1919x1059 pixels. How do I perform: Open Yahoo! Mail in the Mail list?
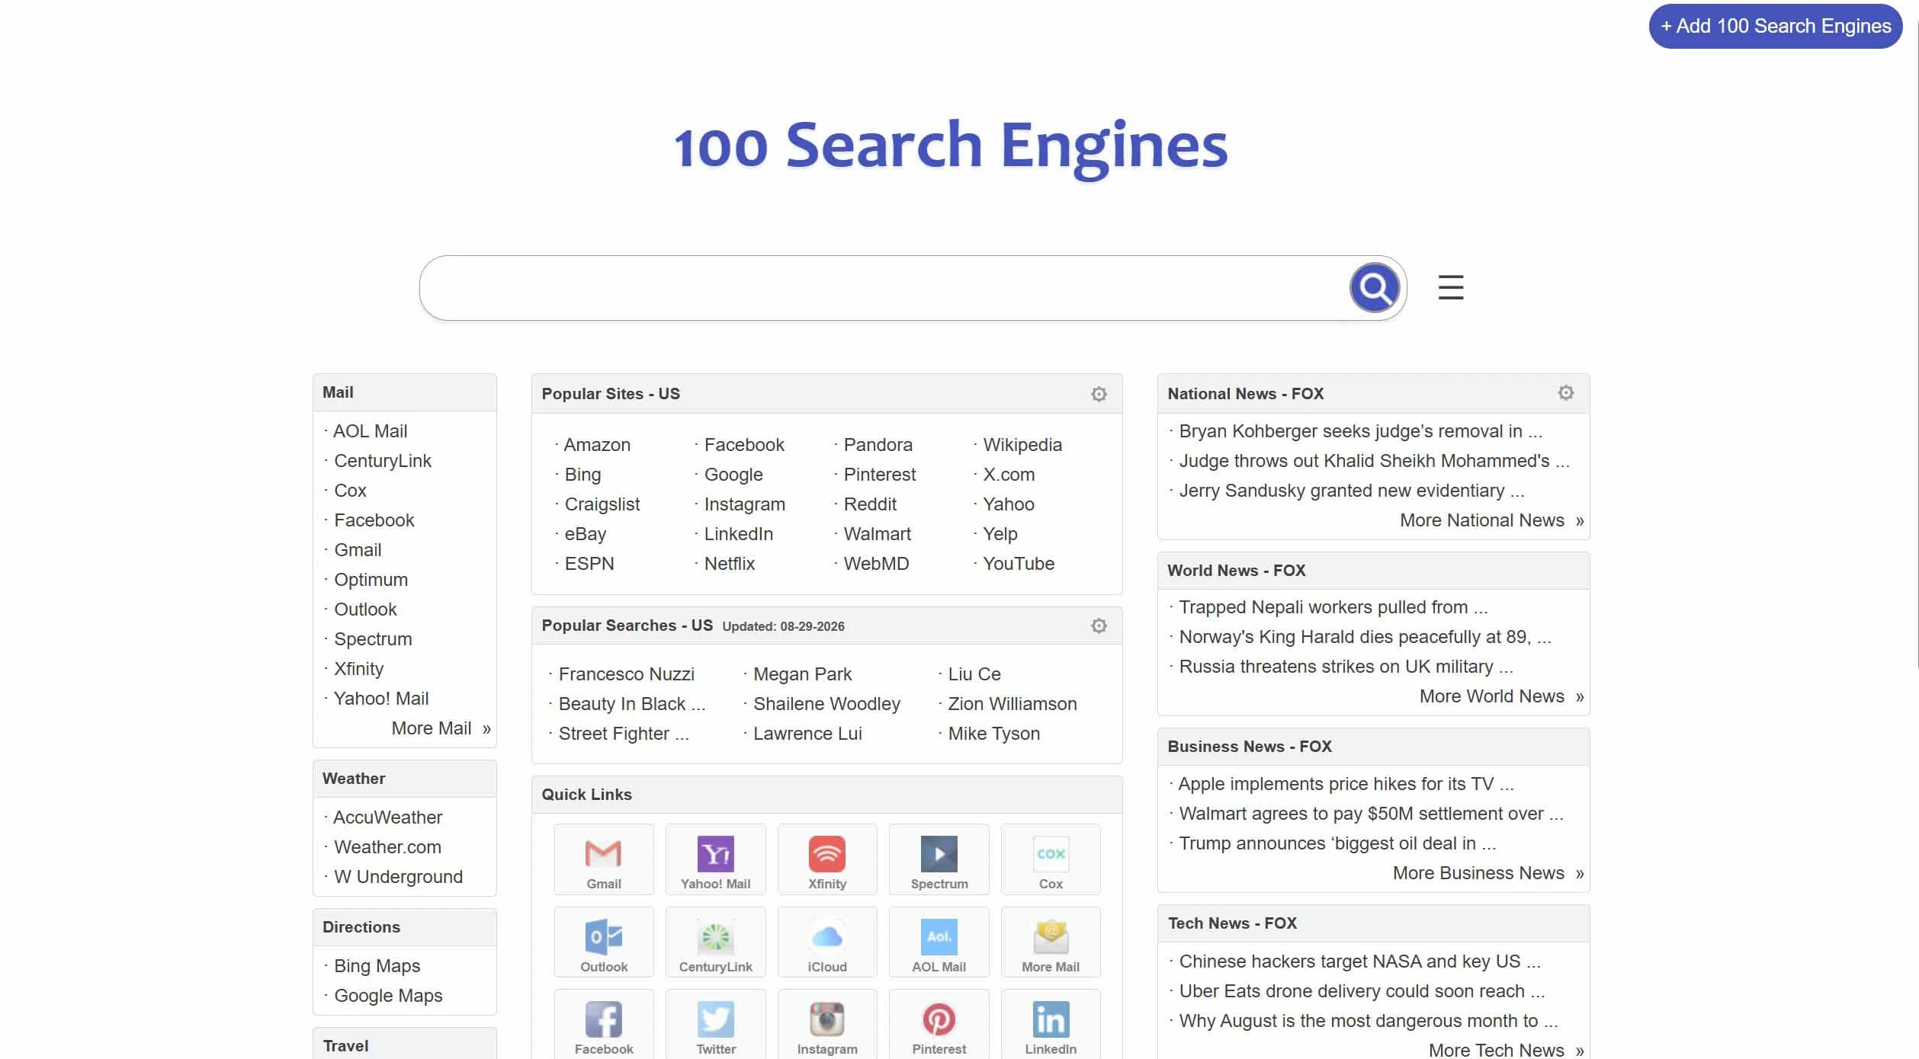[381, 699]
